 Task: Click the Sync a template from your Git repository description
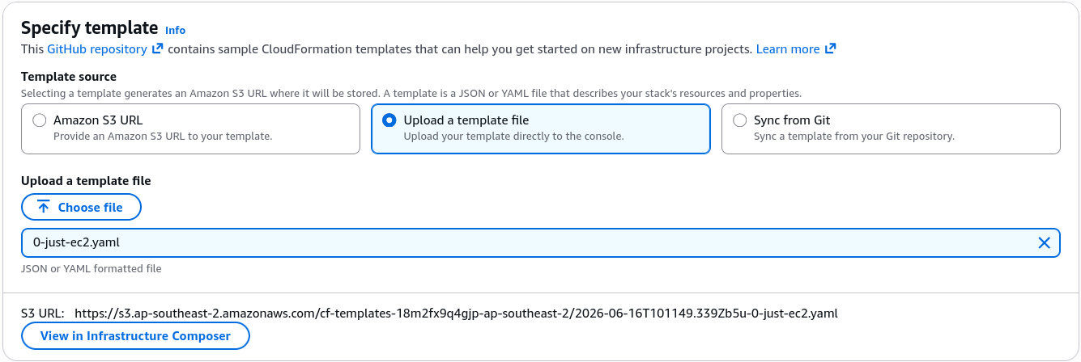tap(854, 137)
